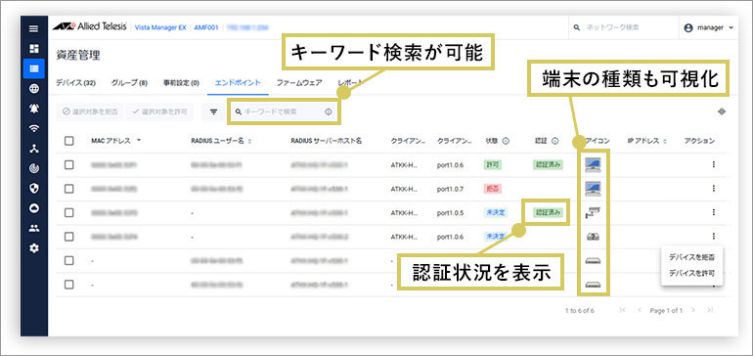The height and width of the screenshot is (356, 753).
Task: Click the filter icon beside keyword search
Action: click(x=214, y=111)
